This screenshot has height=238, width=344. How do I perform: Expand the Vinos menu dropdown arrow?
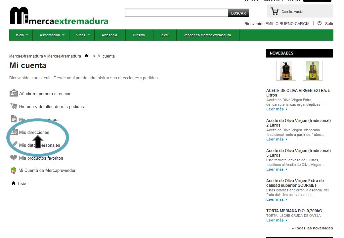[89, 35]
